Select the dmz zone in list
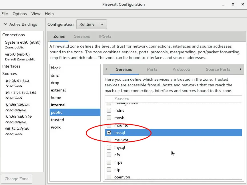The height and width of the screenshot is (185, 247). (55, 75)
